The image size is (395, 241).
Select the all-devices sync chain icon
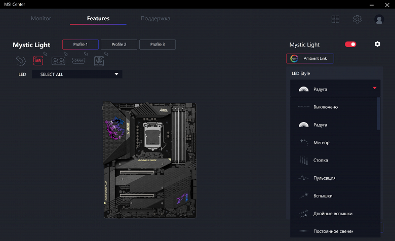pos(21,61)
